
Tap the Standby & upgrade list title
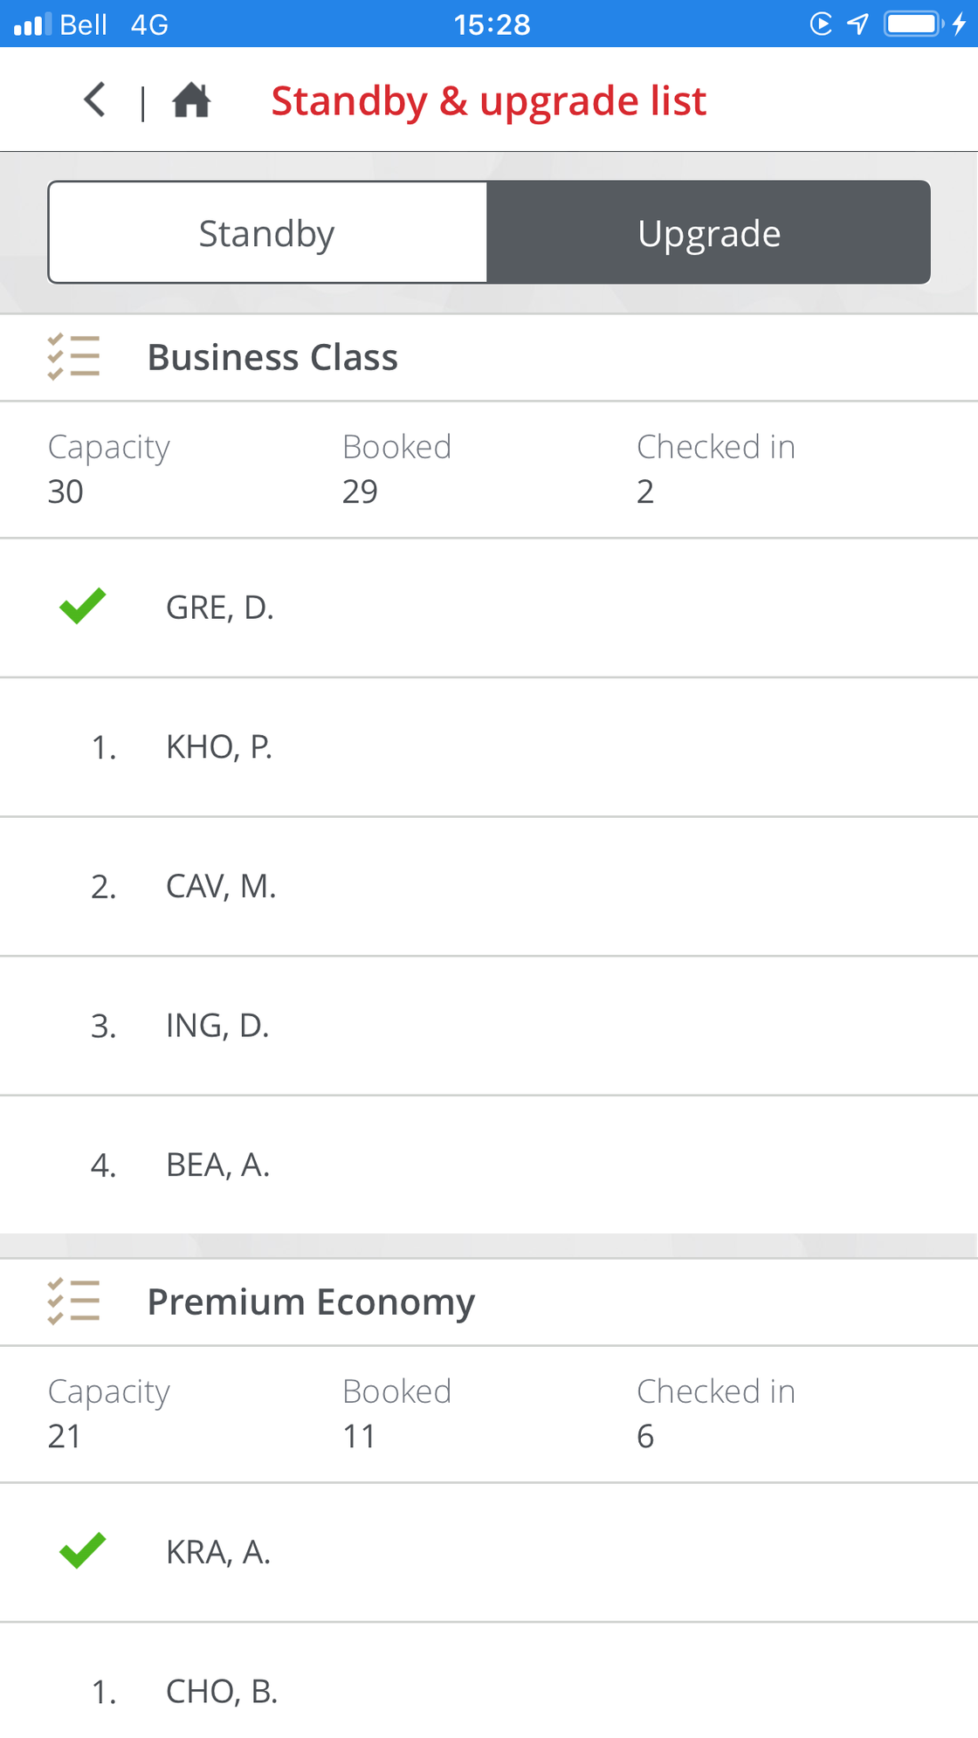pos(489,101)
